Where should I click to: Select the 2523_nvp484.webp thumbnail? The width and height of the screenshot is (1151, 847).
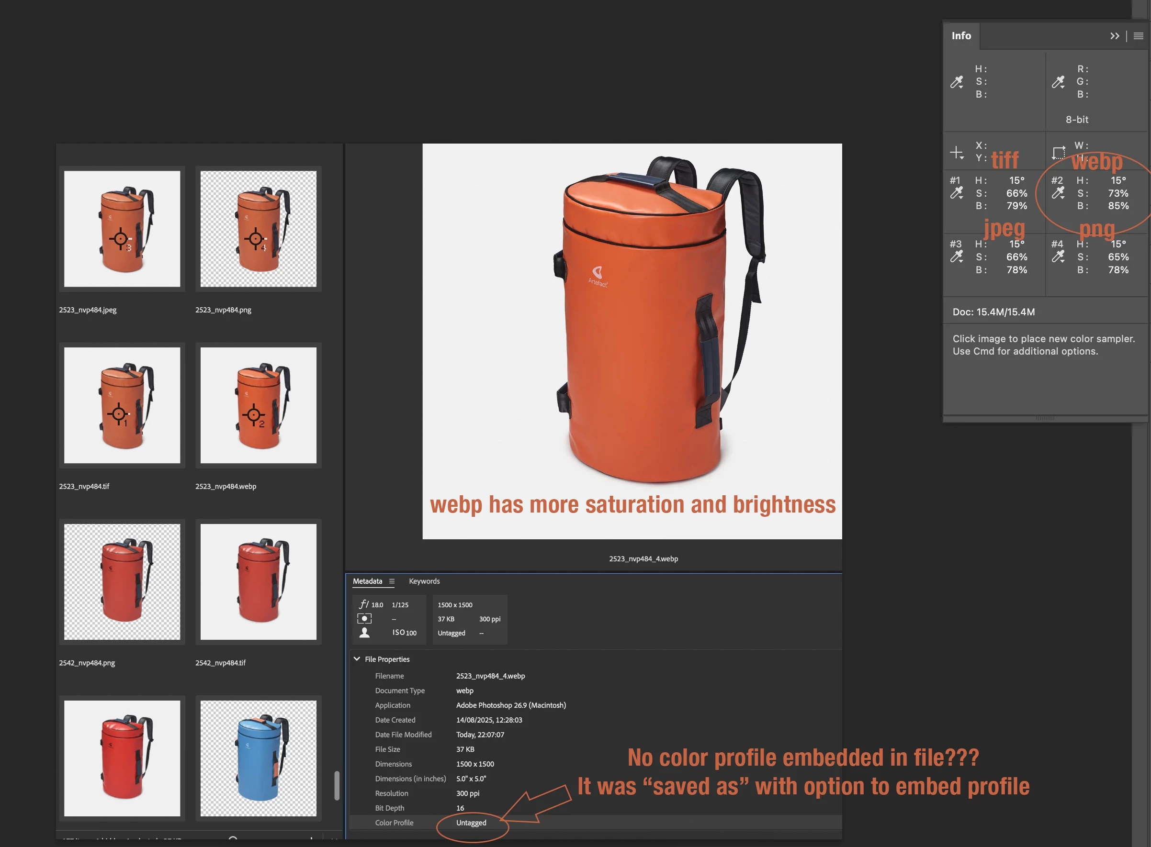(258, 405)
